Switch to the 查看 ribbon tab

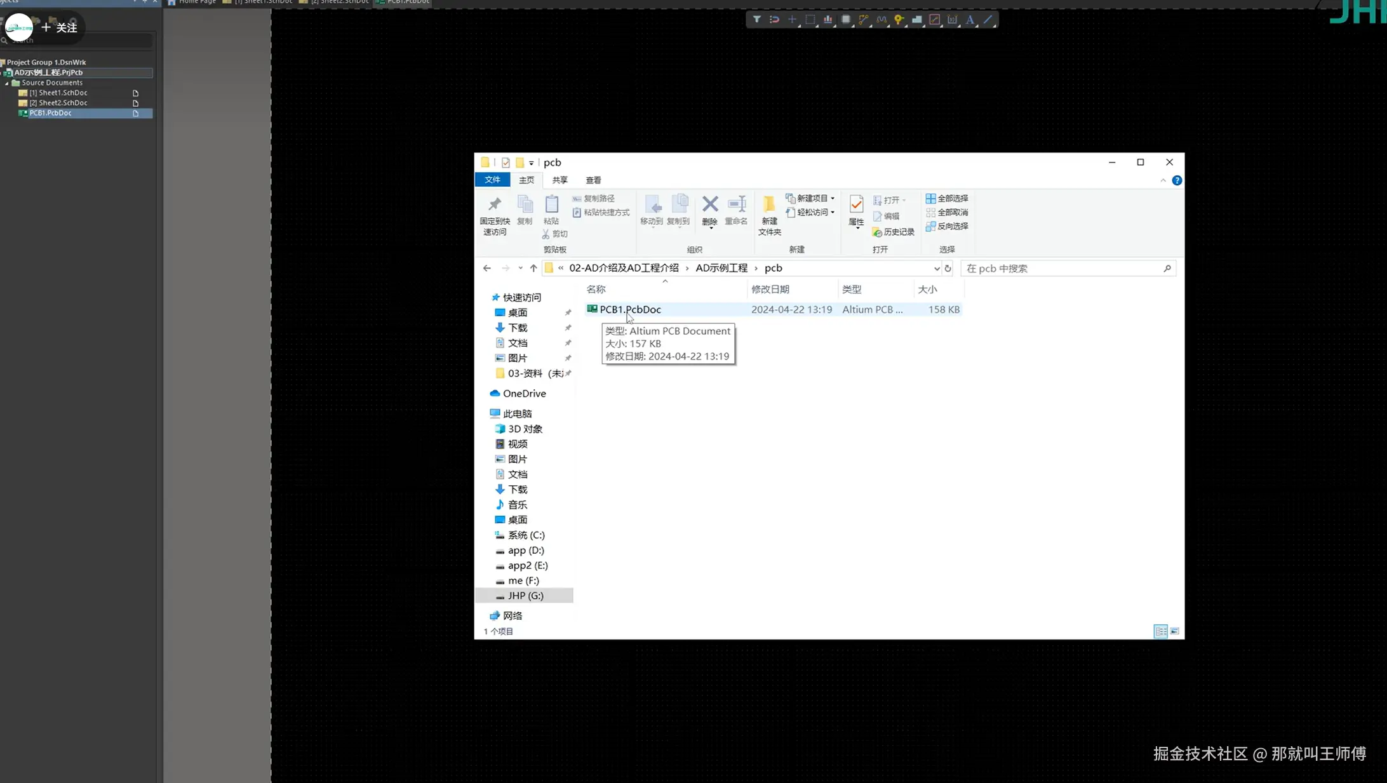click(x=593, y=180)
